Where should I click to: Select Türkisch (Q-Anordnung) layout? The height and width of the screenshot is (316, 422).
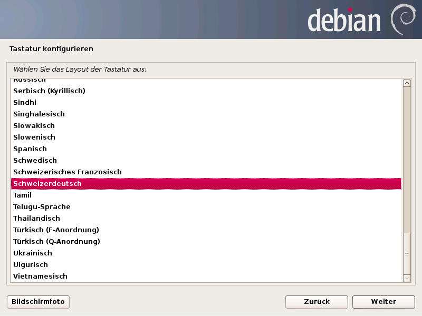(56, 241)
